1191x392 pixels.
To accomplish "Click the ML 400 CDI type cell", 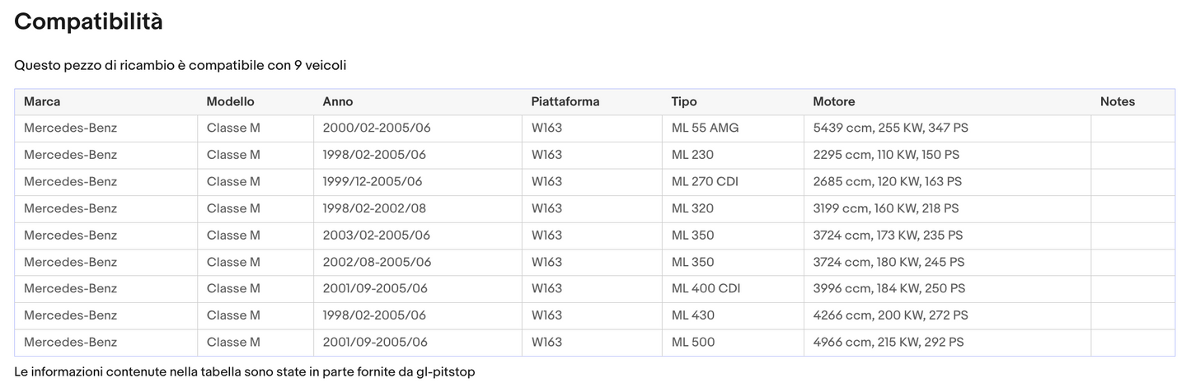I will (706, 289).
